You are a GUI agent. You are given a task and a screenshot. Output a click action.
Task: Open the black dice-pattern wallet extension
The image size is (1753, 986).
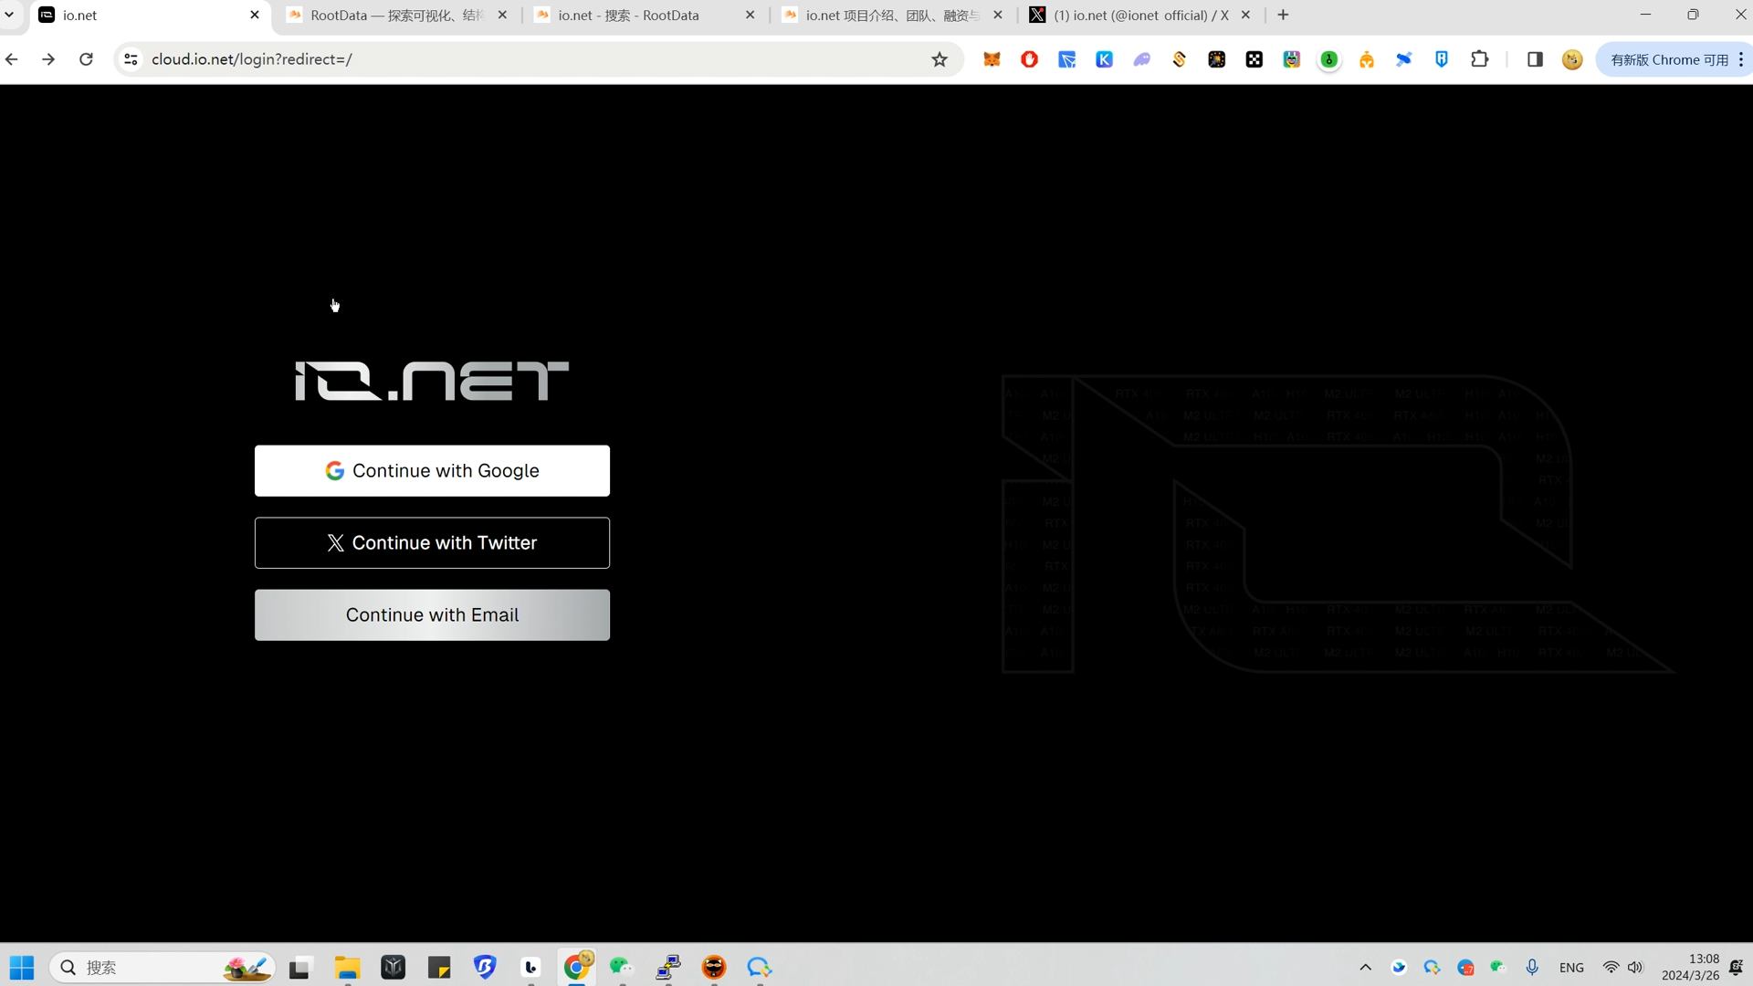point(1254,59)
